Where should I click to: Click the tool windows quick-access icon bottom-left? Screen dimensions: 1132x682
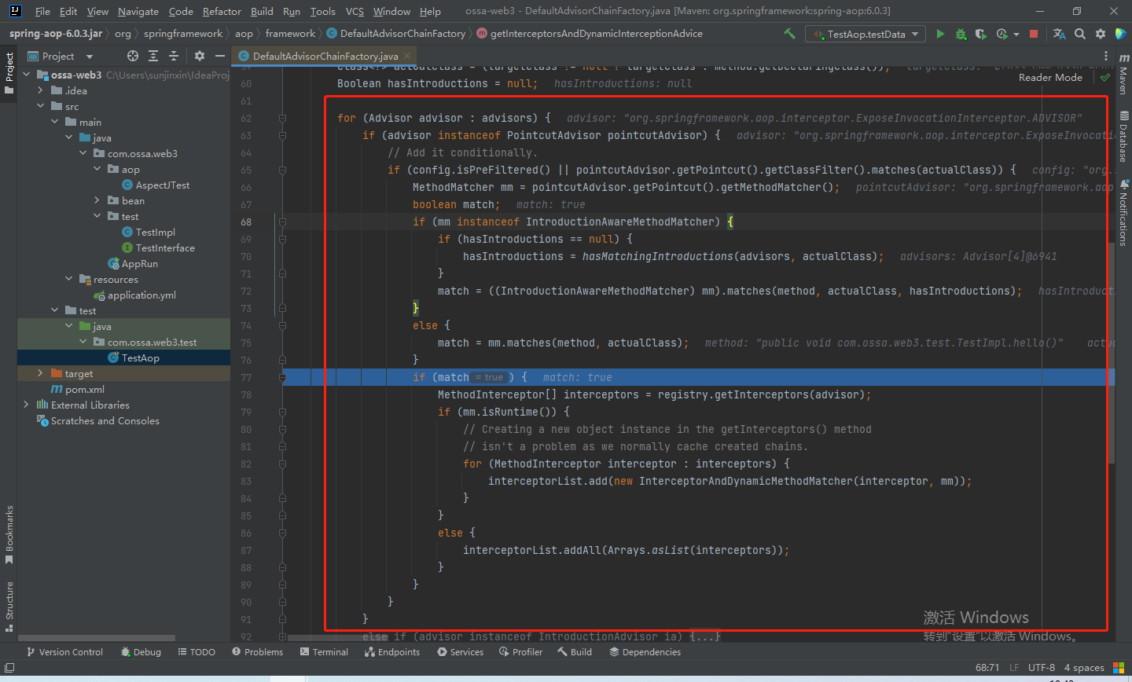tap(9, 668)
